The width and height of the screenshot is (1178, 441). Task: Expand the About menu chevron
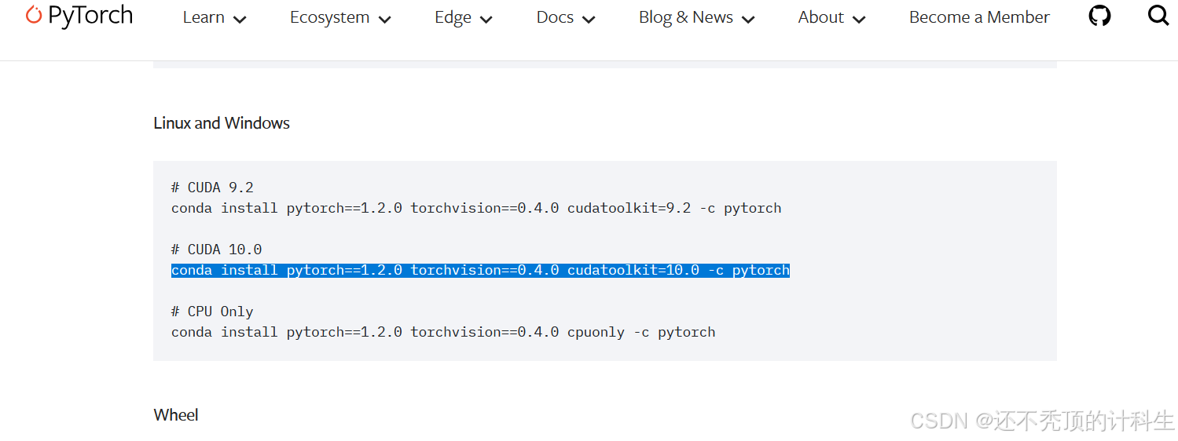859,20
